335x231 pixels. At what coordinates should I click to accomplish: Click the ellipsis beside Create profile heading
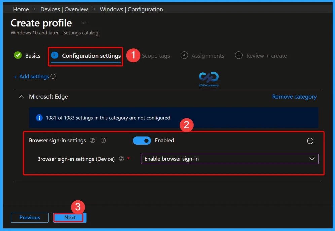click(x=85, y=22)
